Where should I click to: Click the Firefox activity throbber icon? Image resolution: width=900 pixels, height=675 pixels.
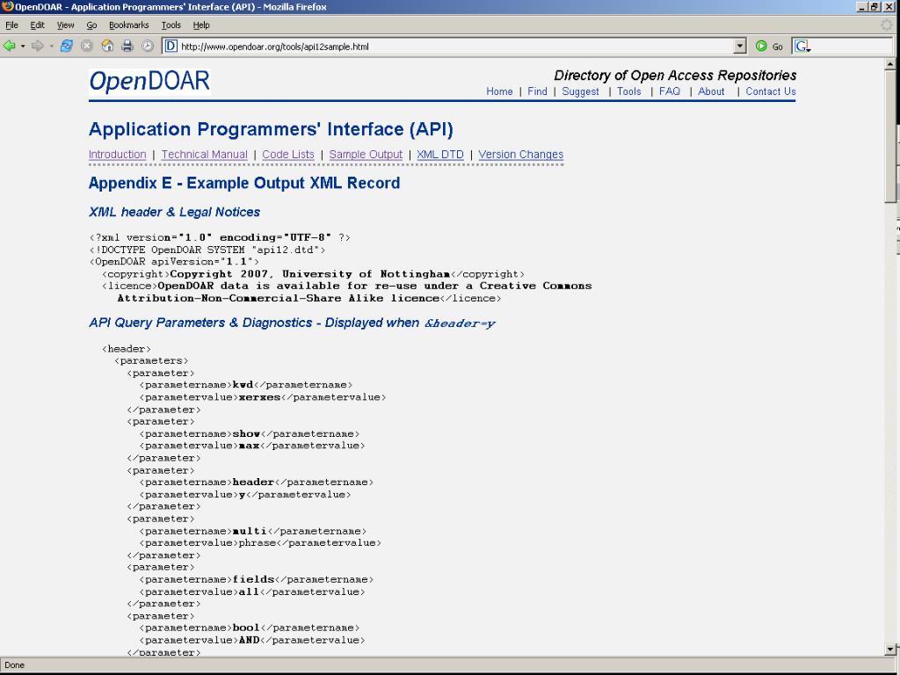point(888,25)
